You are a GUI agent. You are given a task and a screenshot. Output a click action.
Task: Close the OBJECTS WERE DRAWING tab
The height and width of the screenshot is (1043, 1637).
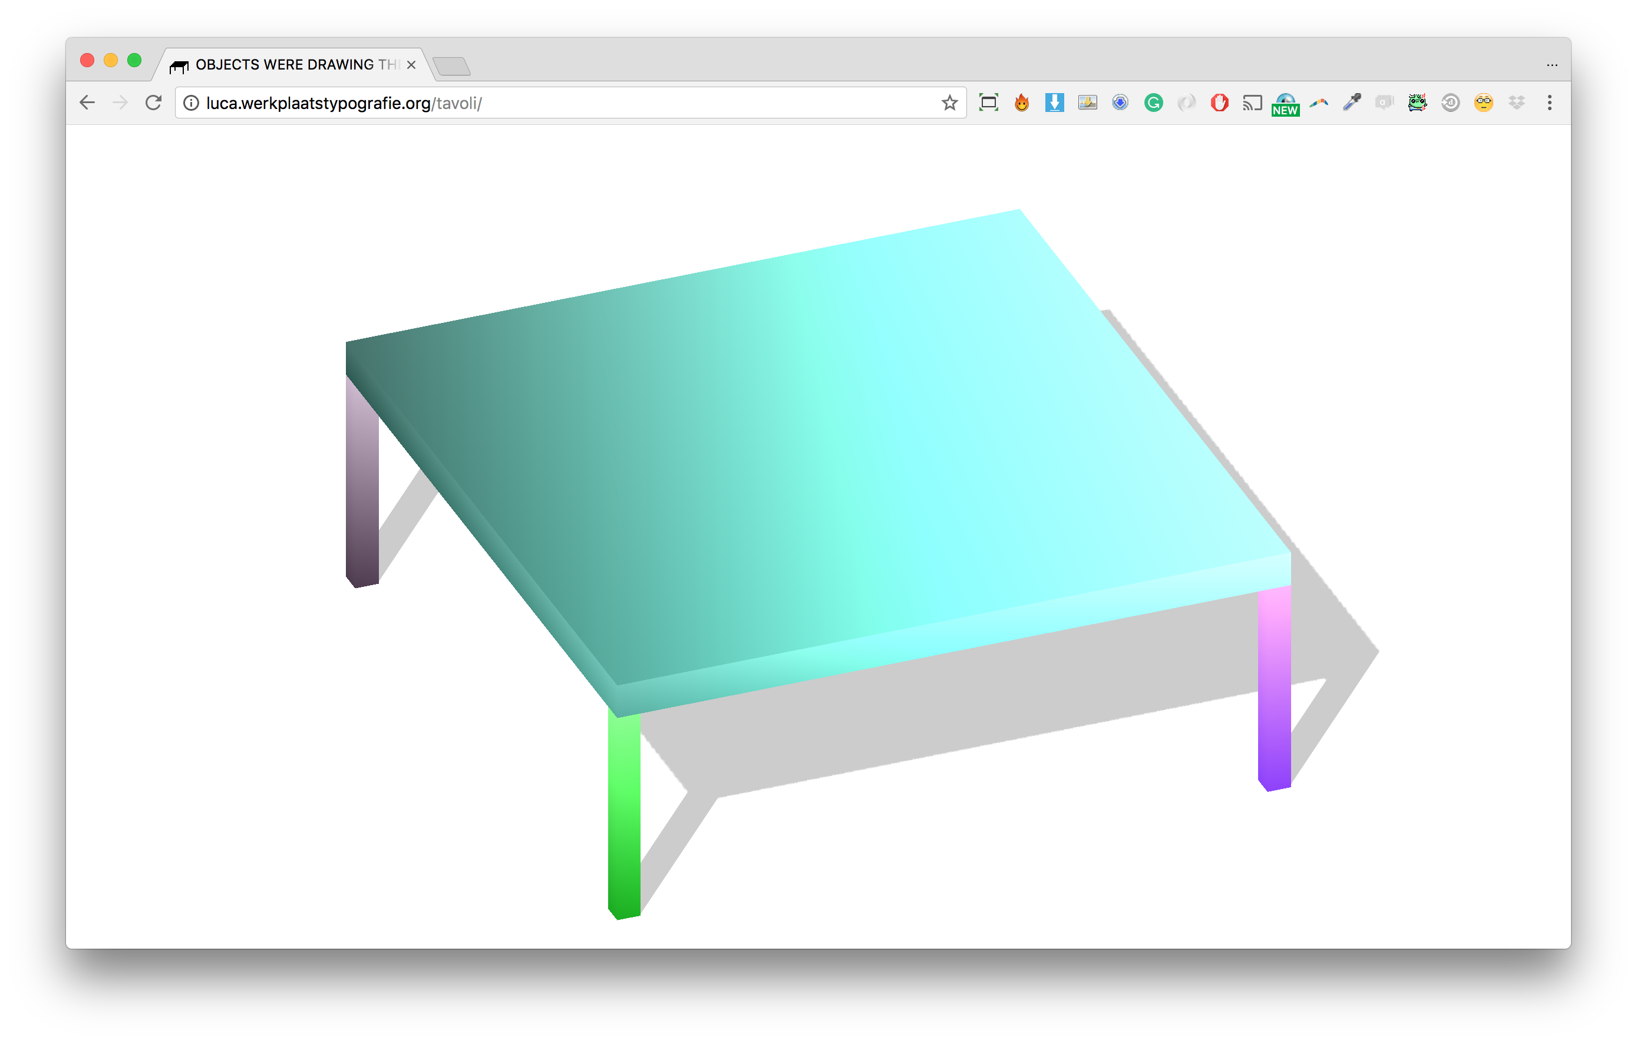pyautogui.click(x=411, y=65)
